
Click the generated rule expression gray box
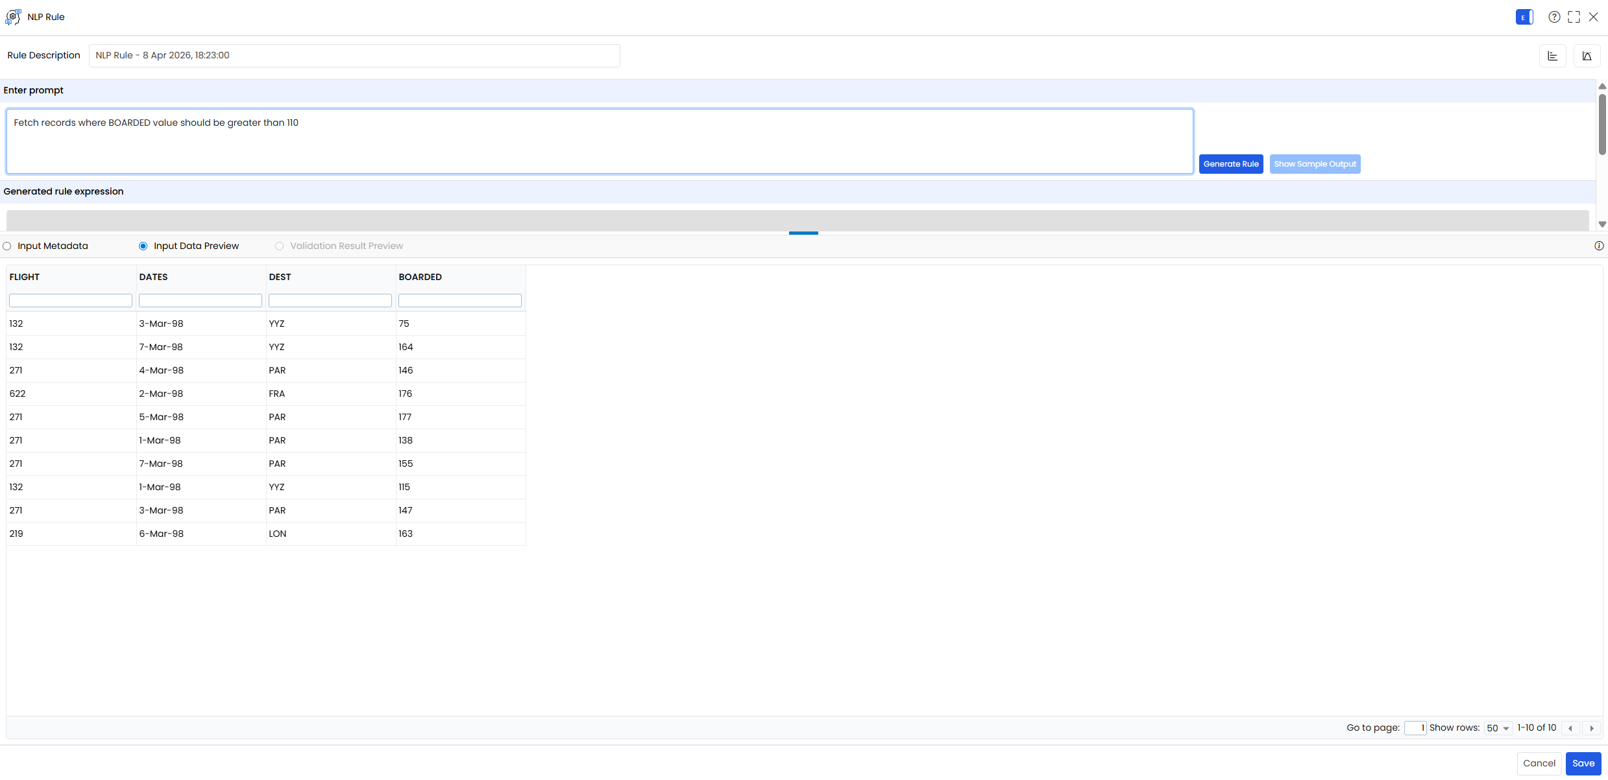pyautogui.click(x=798, y=220)
